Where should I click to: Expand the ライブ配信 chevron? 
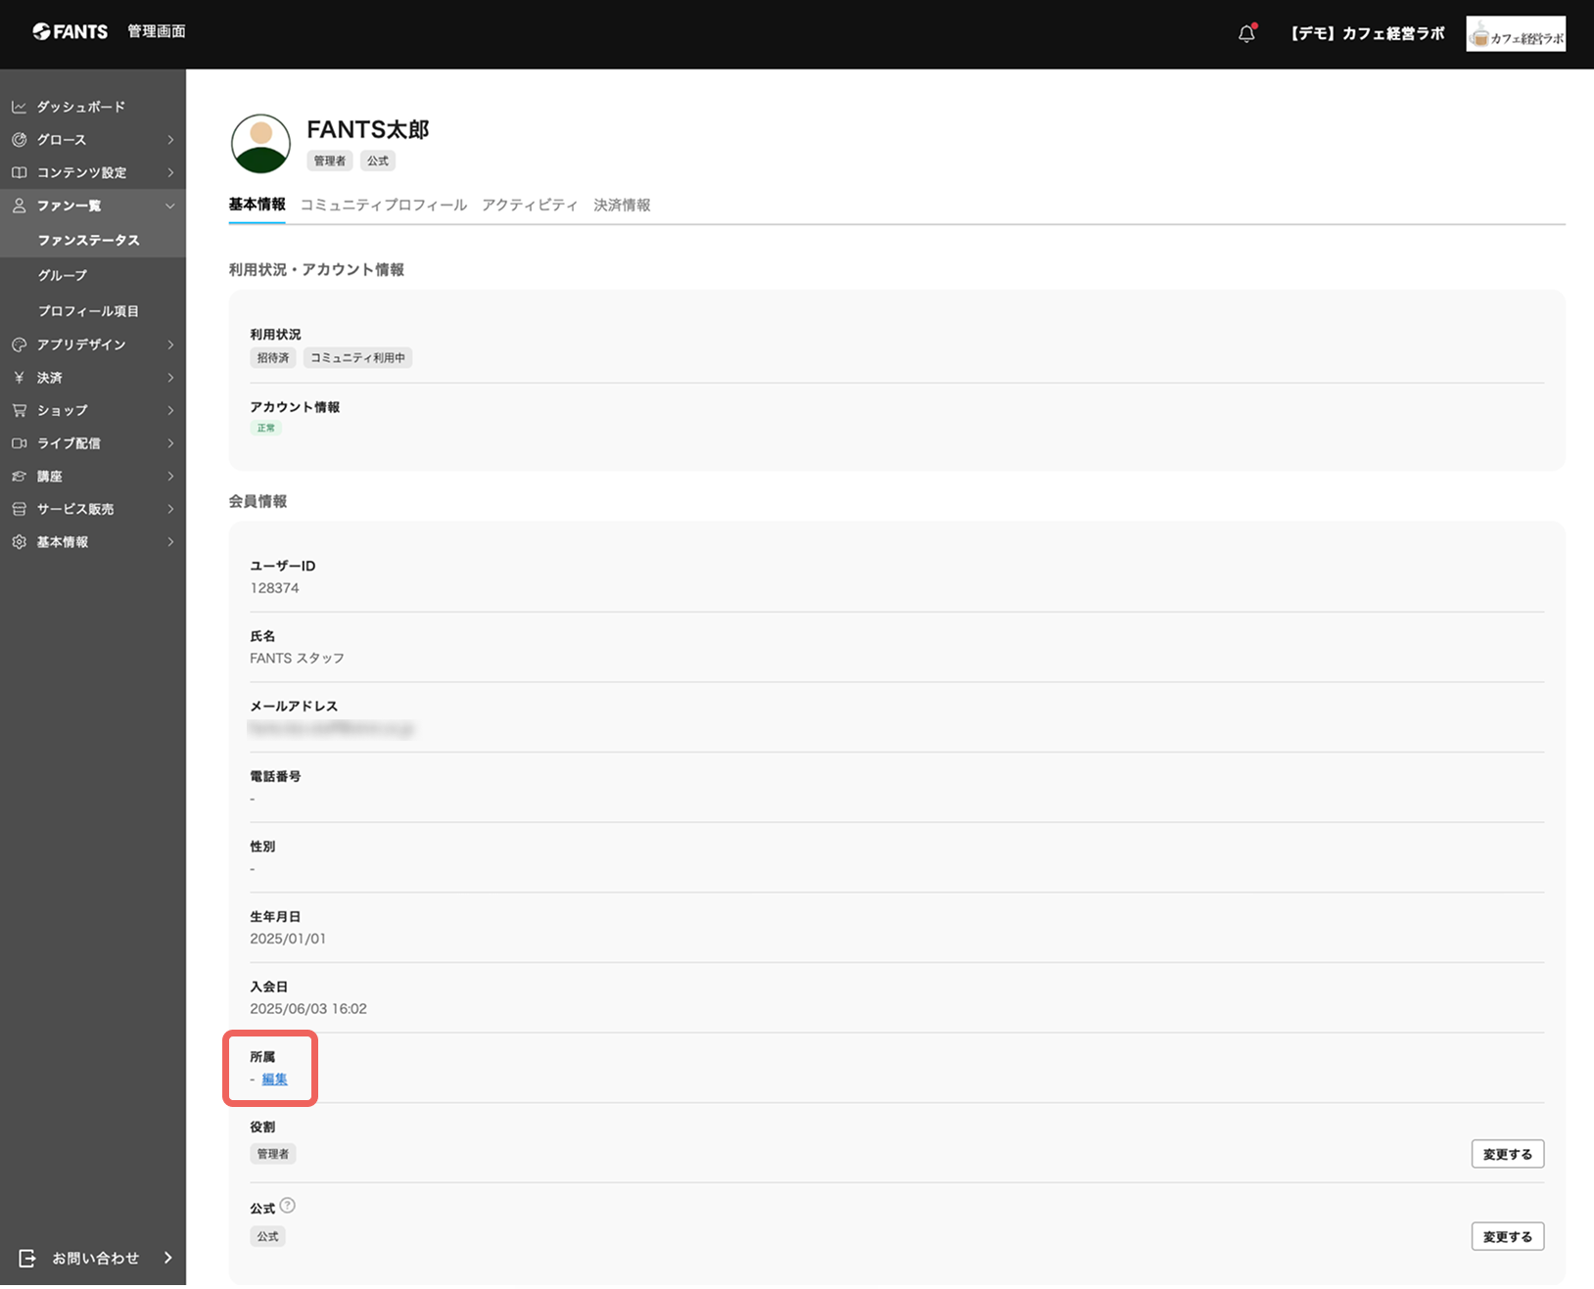(170, 443)
